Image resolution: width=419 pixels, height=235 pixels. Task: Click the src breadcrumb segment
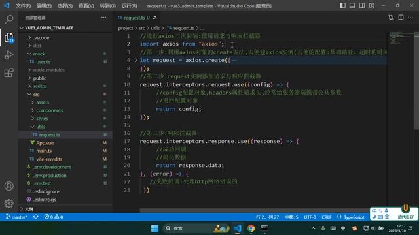click(142, 28)
